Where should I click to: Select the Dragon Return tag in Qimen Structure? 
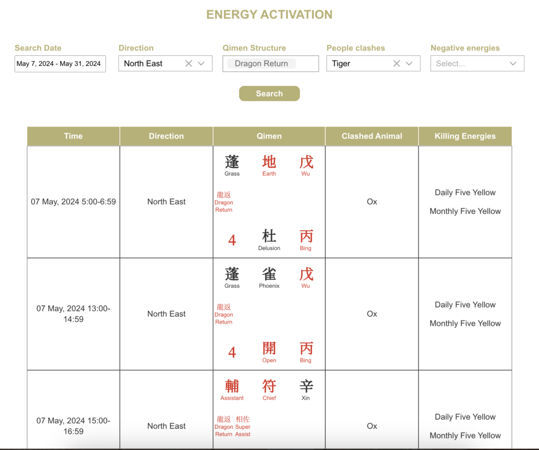(x=262, y=64)
